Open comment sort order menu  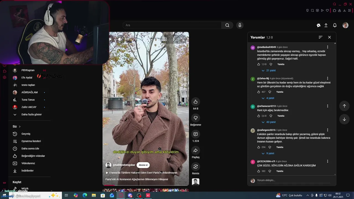click(x=321, y=37)
